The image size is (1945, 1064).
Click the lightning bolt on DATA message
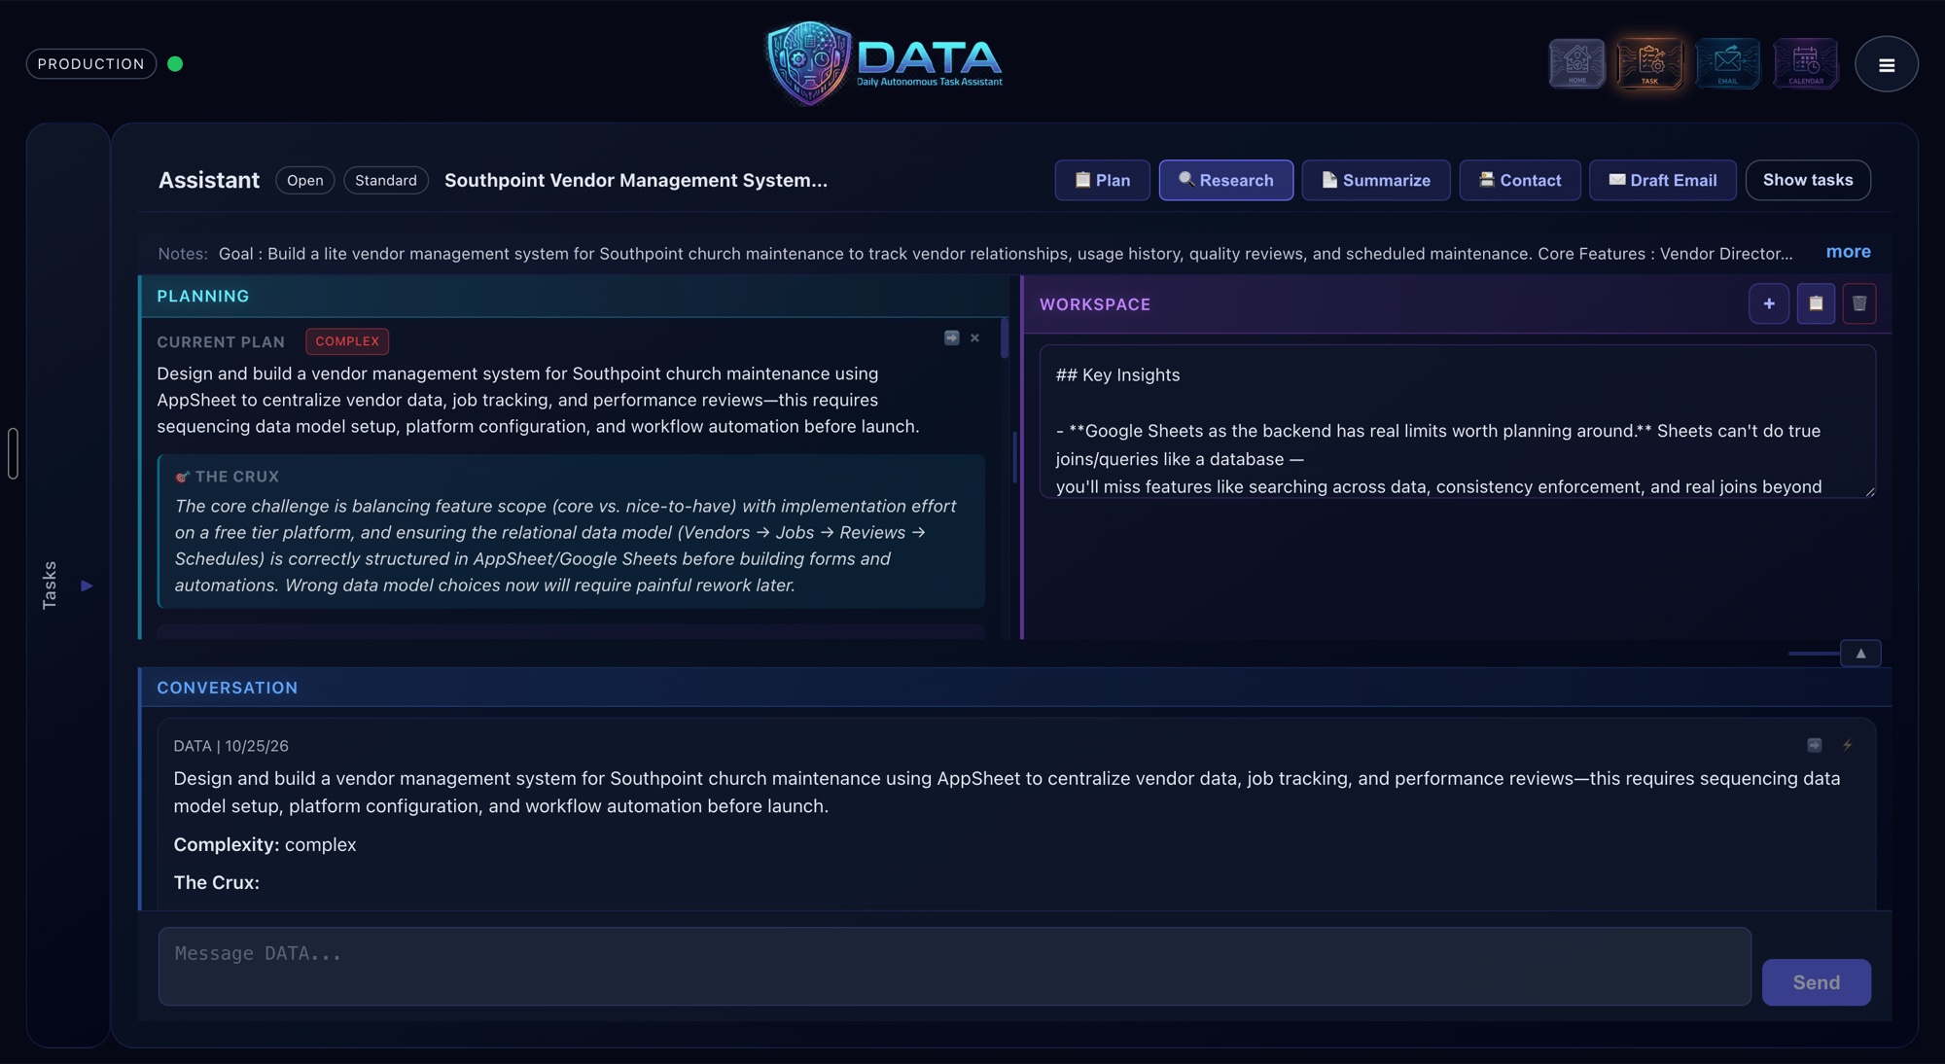point(1847,745)
